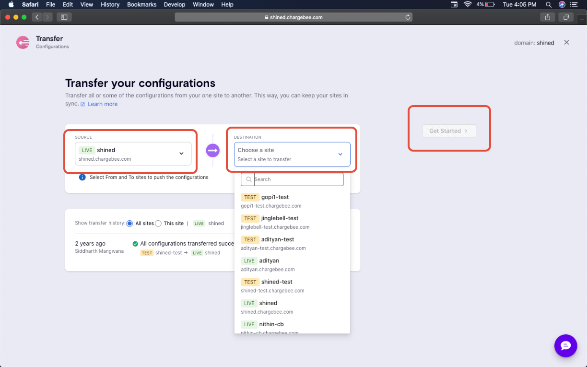Open Spotlight search from the menu bar
Screen dimensions: 587x367
pos(548,5)
